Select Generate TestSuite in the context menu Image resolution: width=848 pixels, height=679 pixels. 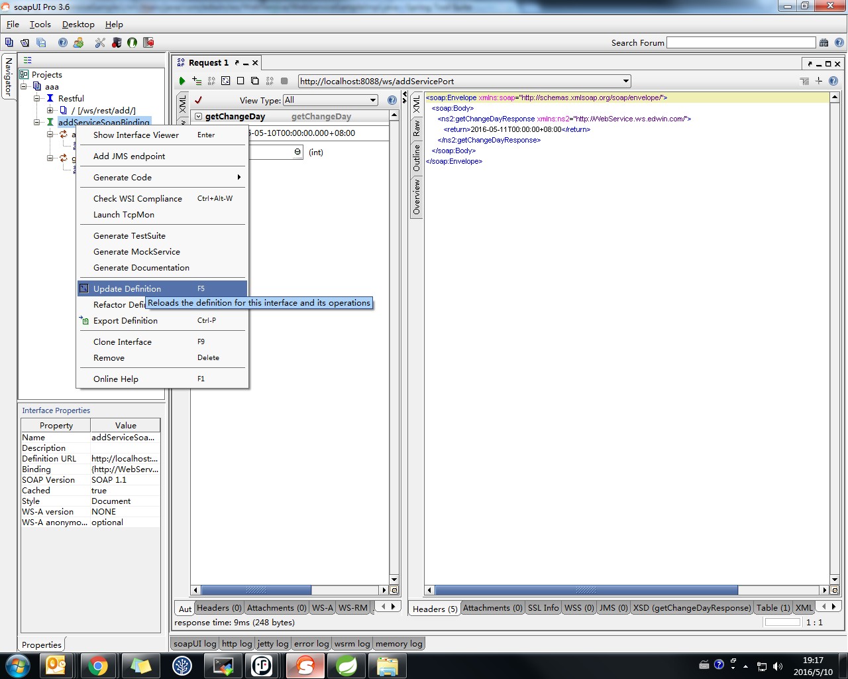[162, 235]
